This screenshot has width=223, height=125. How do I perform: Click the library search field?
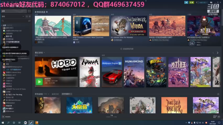[14, 21]
